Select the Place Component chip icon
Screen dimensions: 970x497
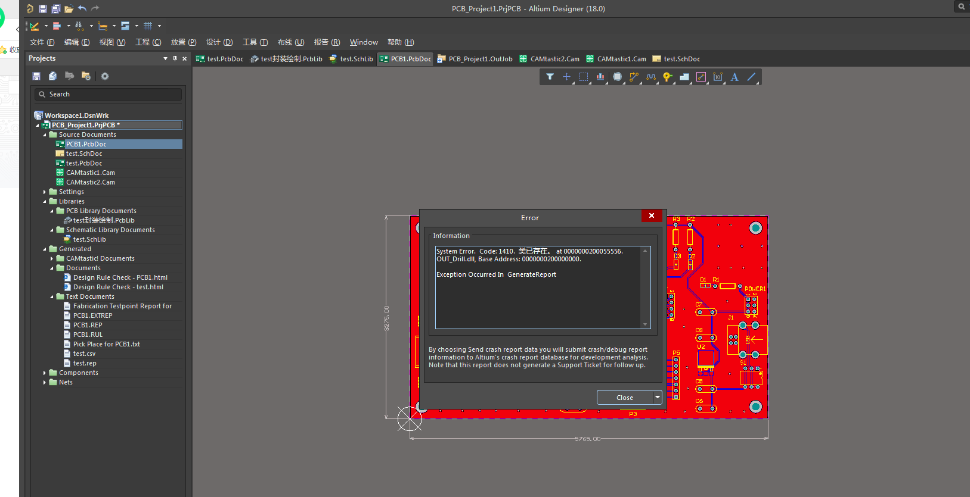(x=617, y=77)
